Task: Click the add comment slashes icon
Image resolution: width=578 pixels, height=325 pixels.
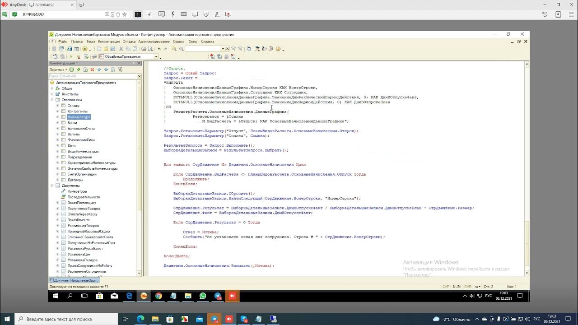Action: point(71,56)
